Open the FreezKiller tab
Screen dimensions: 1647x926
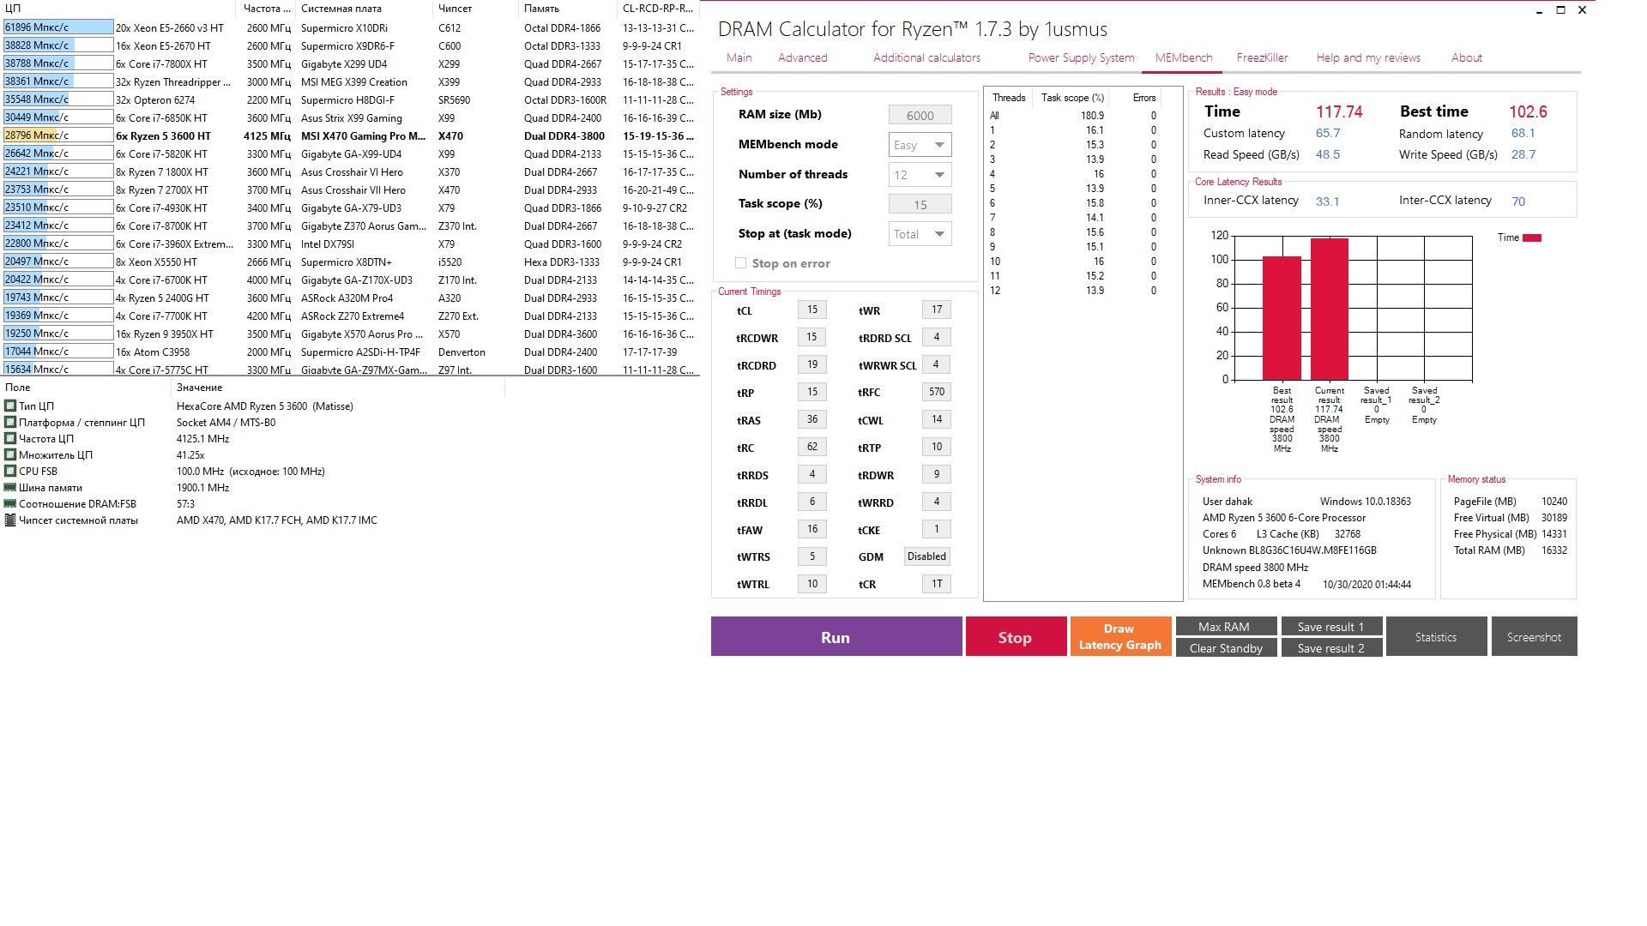(x=1262, y=57)
